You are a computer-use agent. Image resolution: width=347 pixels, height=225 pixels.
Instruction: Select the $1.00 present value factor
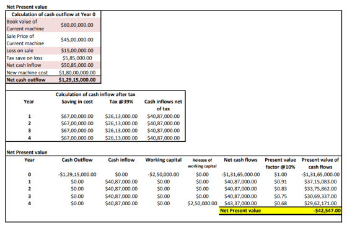(x=280, y=175)
